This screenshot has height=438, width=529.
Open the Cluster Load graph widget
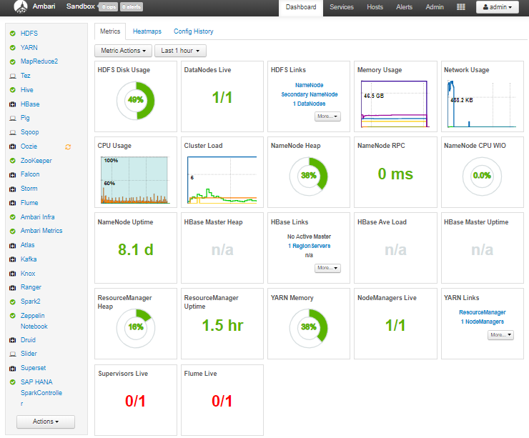221,180
